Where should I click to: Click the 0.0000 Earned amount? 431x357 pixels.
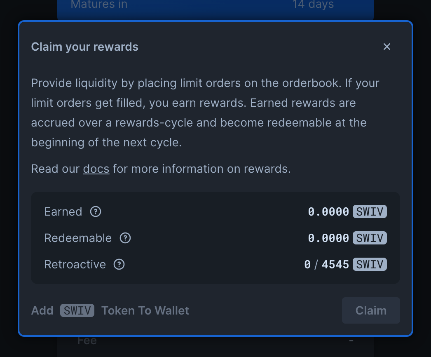(x=328, y=211)
